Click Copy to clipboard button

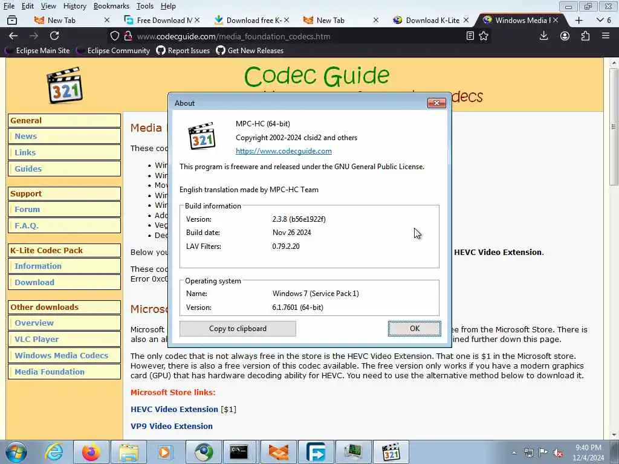[x=238, y=329]
